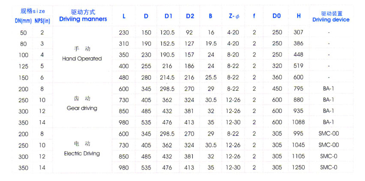Click the 120.5 value in D1 column
The image size is (365, 181).
pyautogui.click(x=168, y=33)
